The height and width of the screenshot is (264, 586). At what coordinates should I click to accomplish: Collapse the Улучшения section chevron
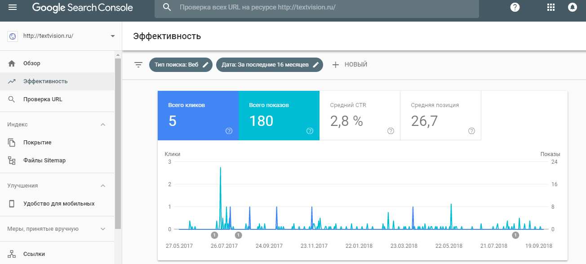103,185
